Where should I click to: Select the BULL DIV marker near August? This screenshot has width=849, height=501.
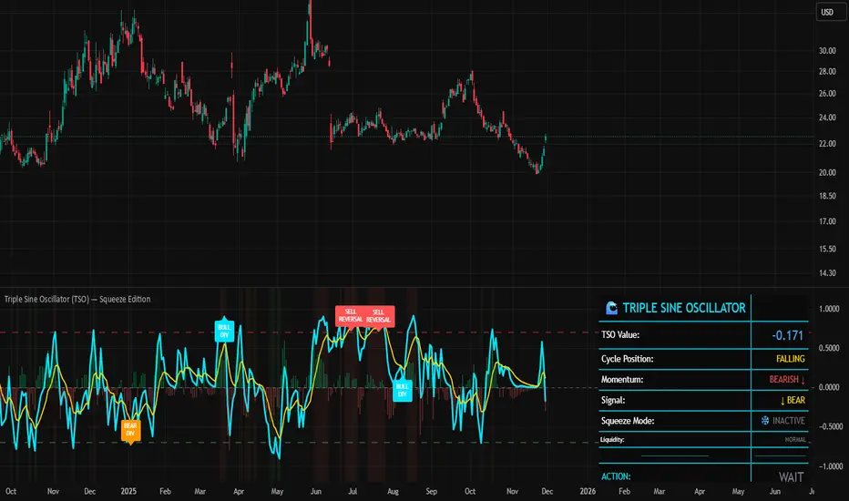click(x=402, y=391)
